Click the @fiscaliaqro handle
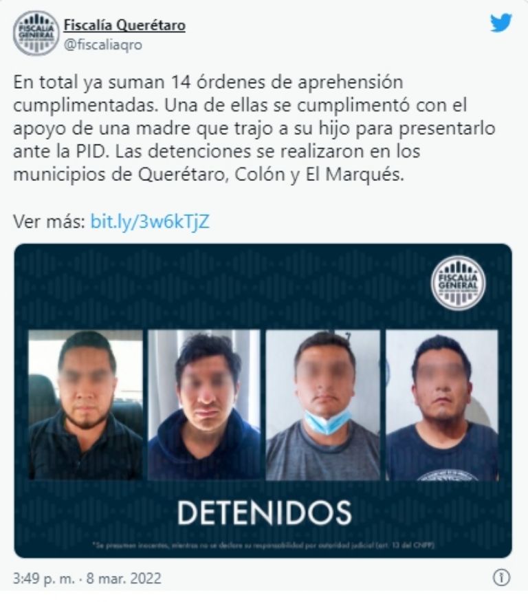 (103, 45)
